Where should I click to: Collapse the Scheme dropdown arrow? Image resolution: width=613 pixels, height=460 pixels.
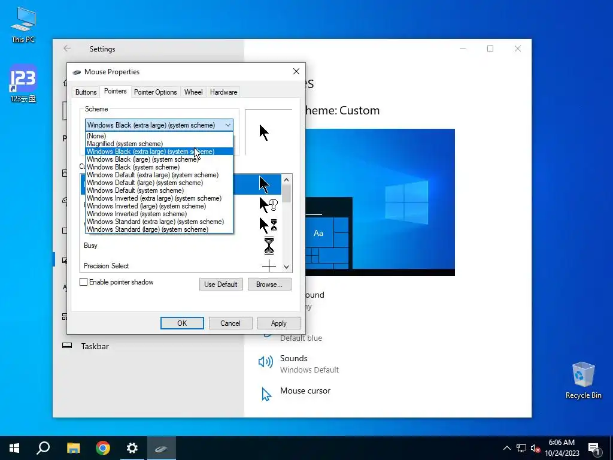(x=227, y=125)
